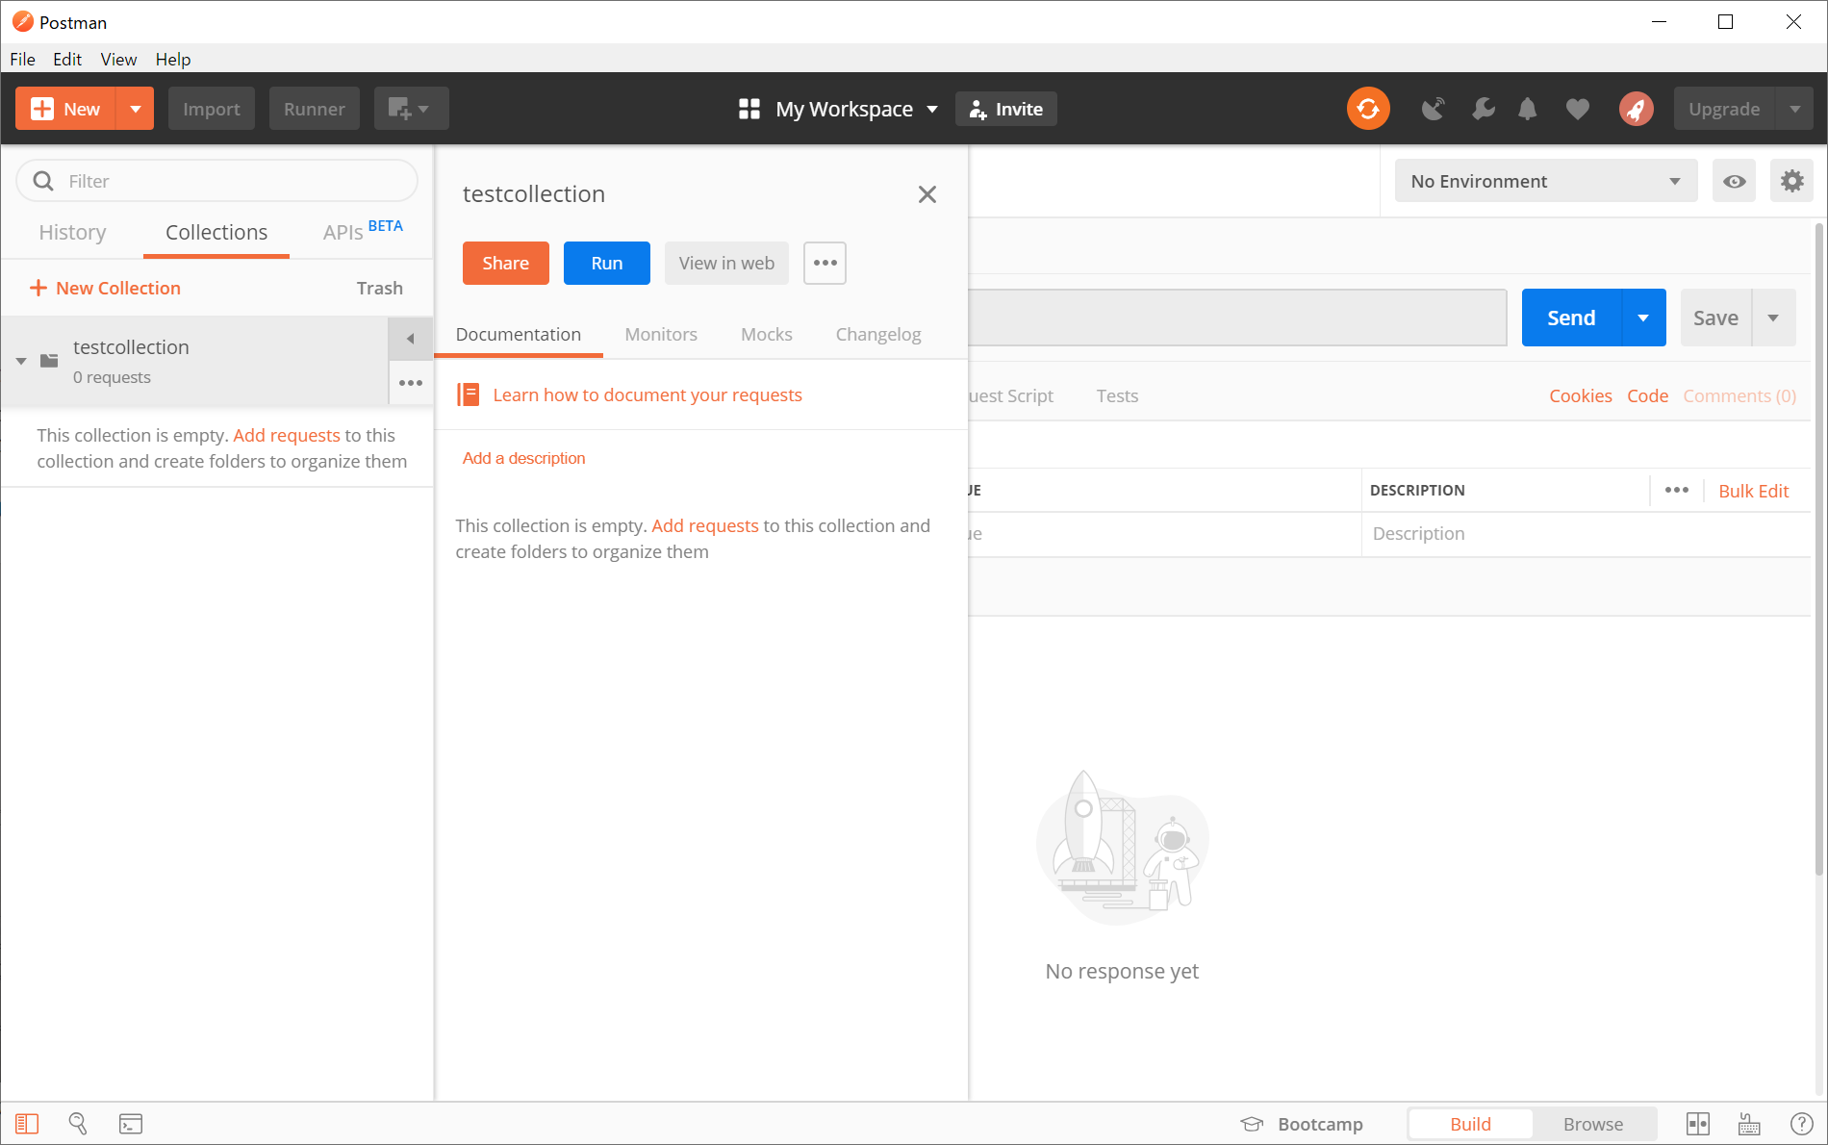Open the No Environment dropdown
The image size is (1828, 1145).
1544,181
